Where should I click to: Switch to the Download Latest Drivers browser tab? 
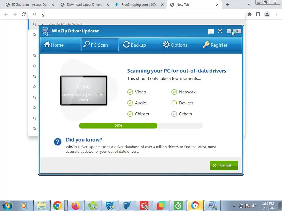pos(85,5)
